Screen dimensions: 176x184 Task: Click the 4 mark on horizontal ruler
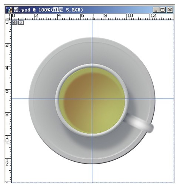click(59, 16)
